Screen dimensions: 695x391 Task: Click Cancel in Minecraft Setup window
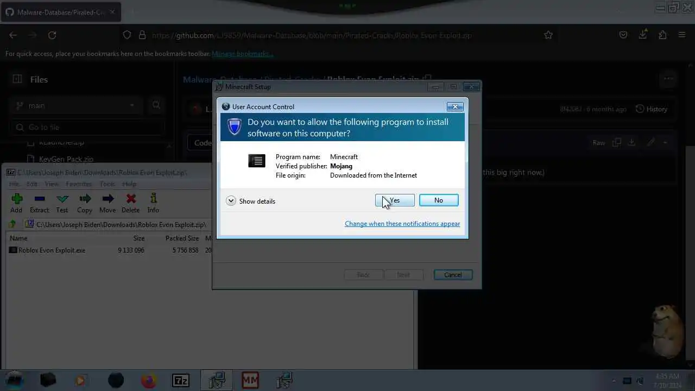pos(453,275)
